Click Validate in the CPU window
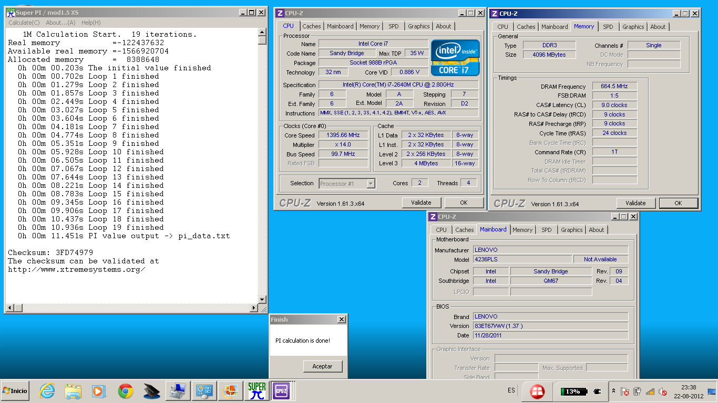 pyautogui.click(x=422, y=203)
